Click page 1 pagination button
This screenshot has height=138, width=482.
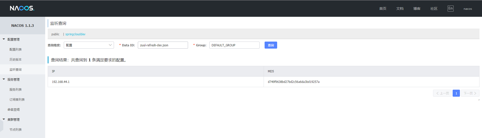tap(456, 93)
